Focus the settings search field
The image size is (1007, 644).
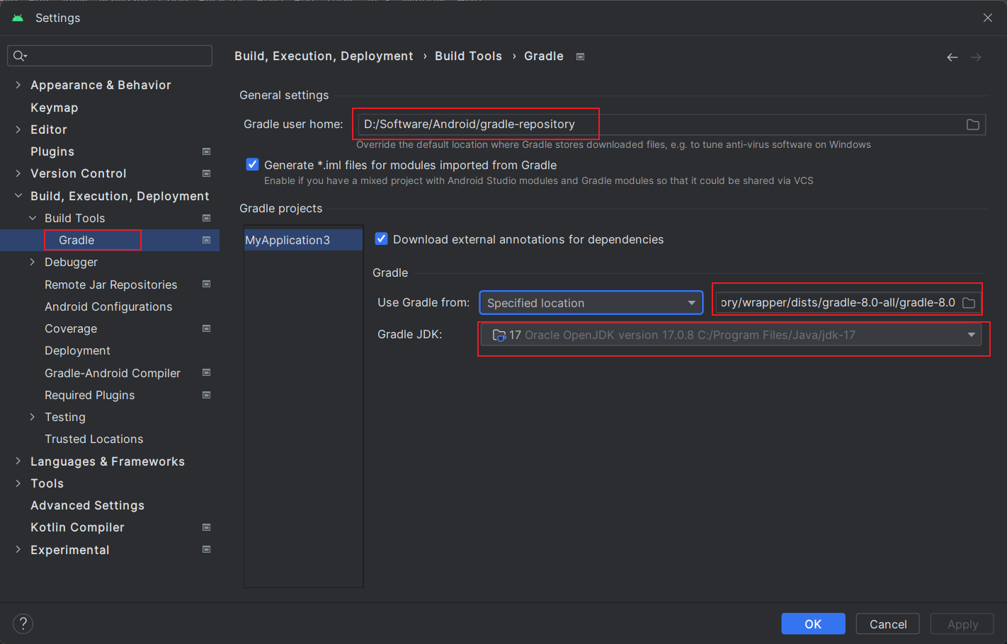[110, 56]
